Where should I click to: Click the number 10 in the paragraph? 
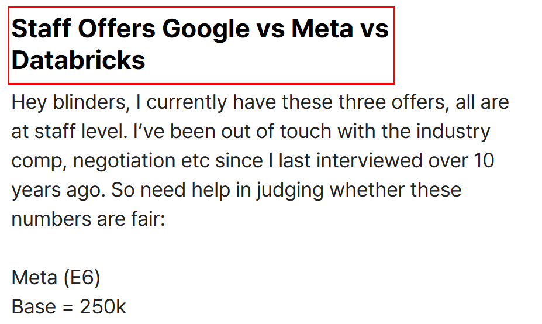484,161
